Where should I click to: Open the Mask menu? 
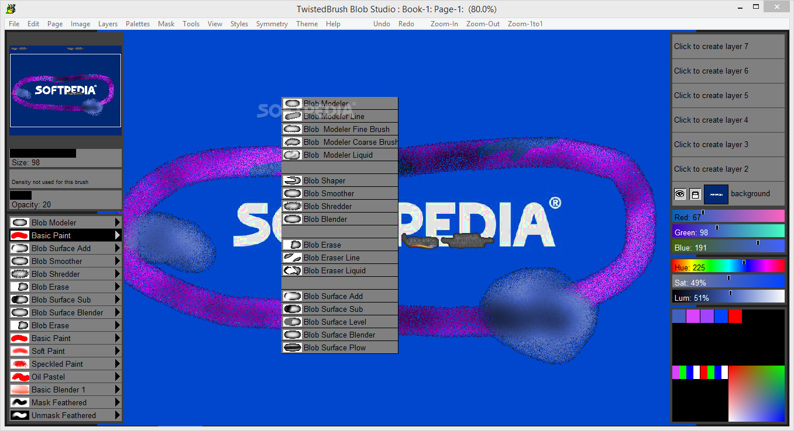point(166,24)
